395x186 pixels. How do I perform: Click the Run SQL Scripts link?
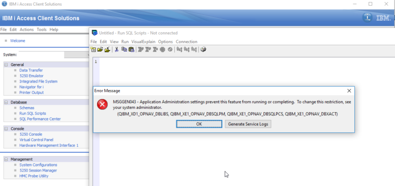point(33,113)
